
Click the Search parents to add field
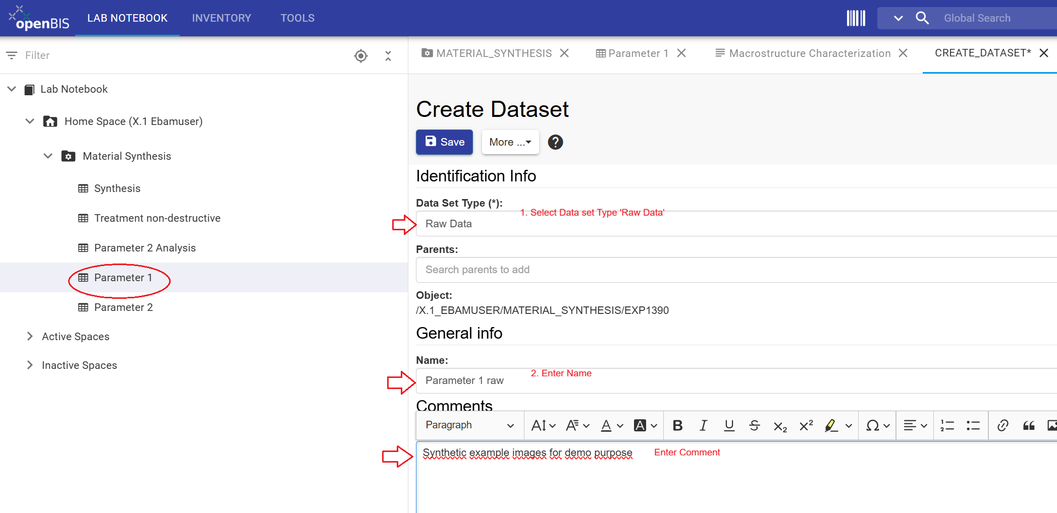(x=736, y=270)
